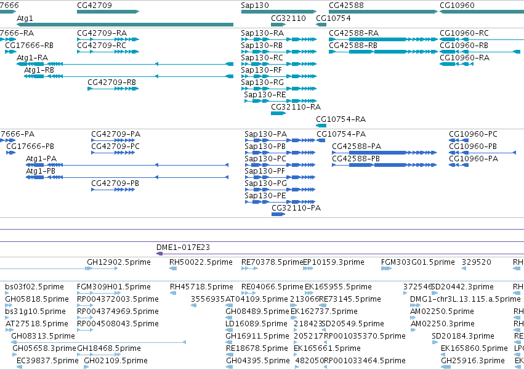Click EST label RE70378.5prime

(x=272, y=262)
